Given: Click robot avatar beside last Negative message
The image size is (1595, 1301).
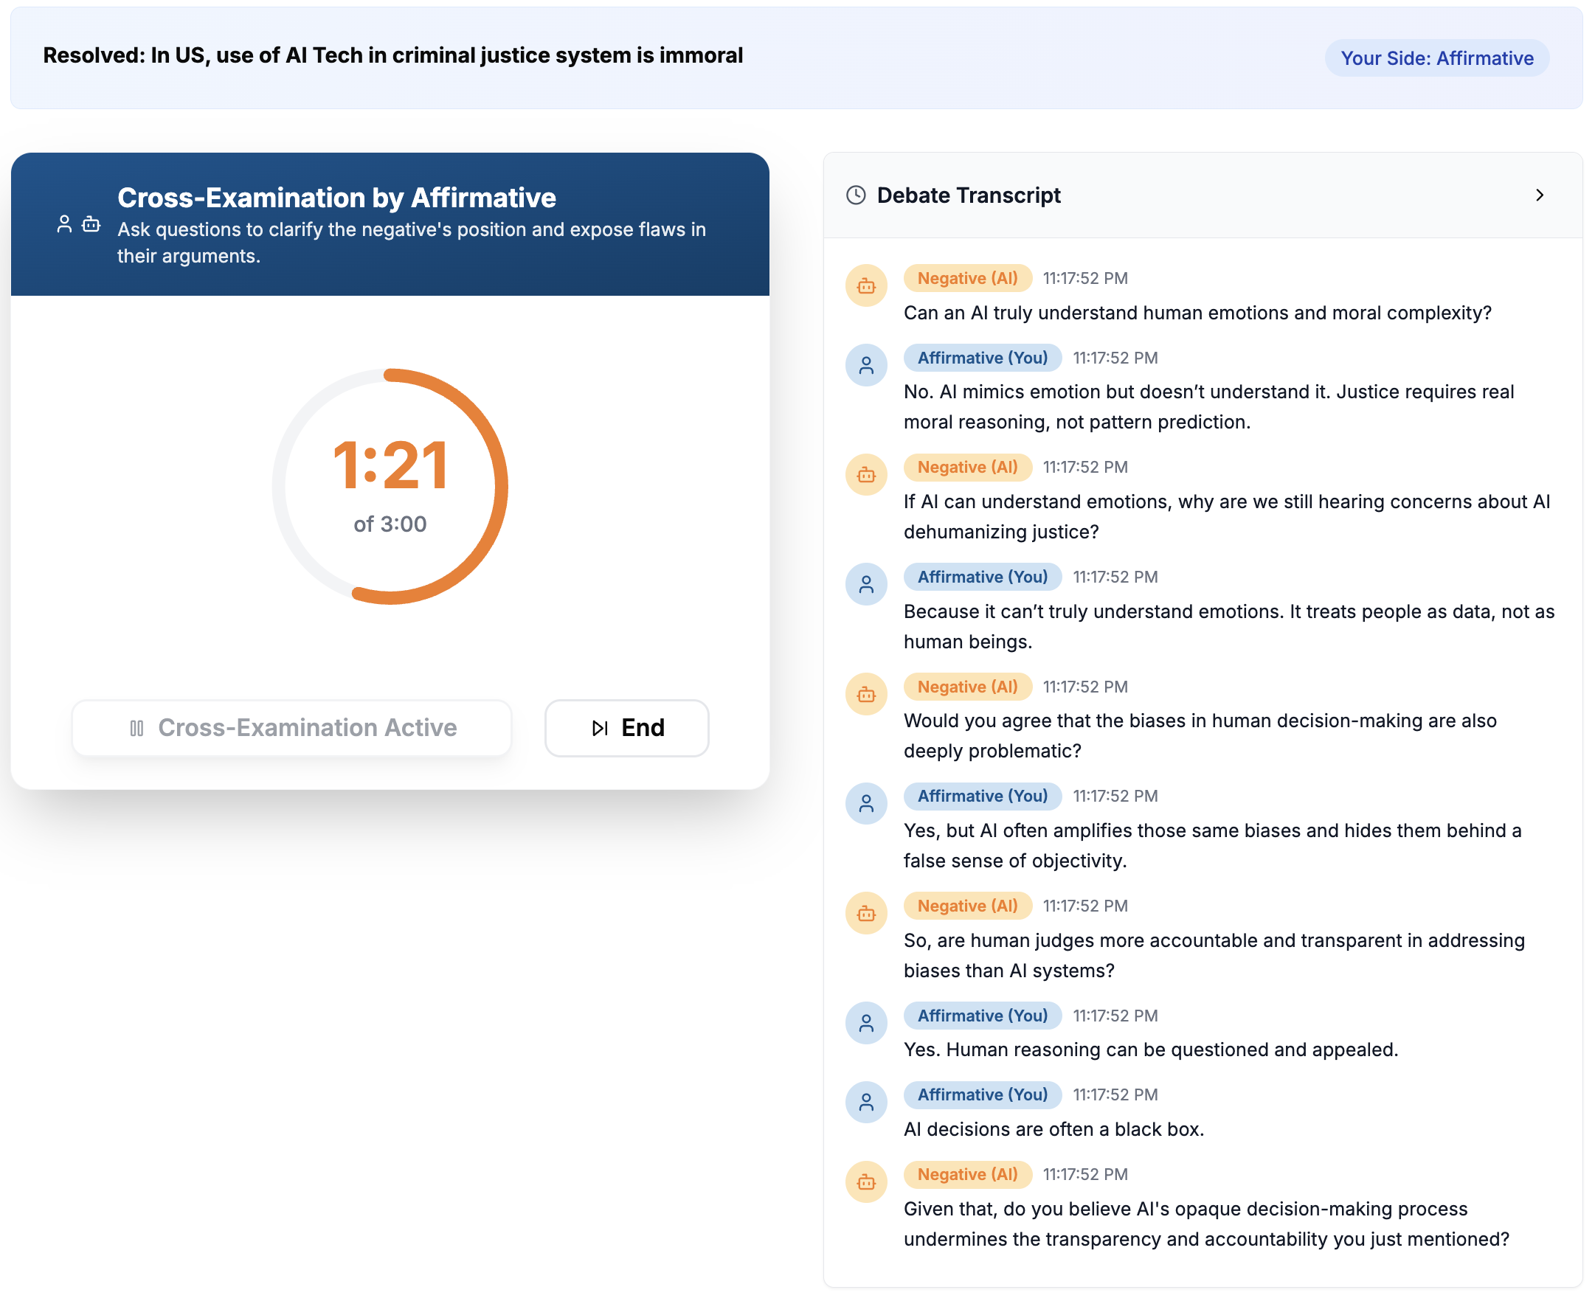Looking at the screenshot, I should click(866, 1182).
